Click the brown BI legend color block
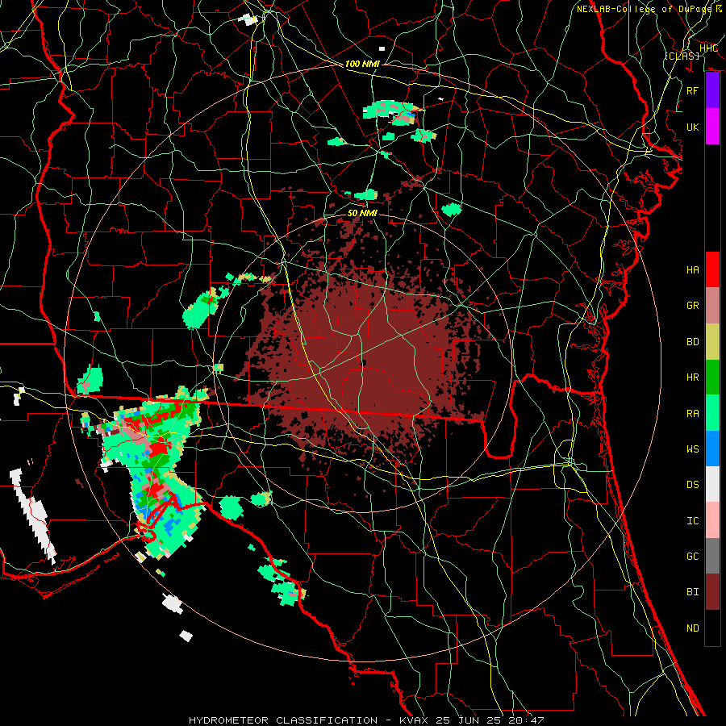This screenshot has width=726, height=726. (712, 592)
